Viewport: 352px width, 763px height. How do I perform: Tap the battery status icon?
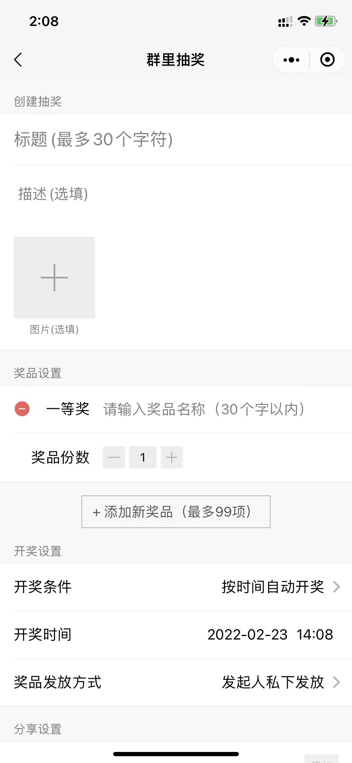coord(326,21)
